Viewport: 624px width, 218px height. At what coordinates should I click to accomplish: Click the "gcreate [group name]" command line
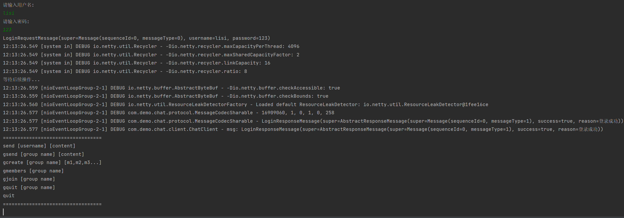click(52, 162)
